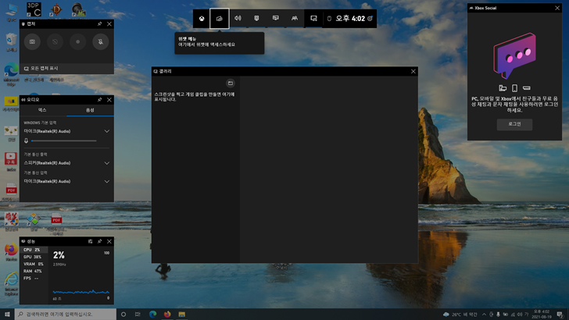Take a screenshot with the camera button

(32, 41)
